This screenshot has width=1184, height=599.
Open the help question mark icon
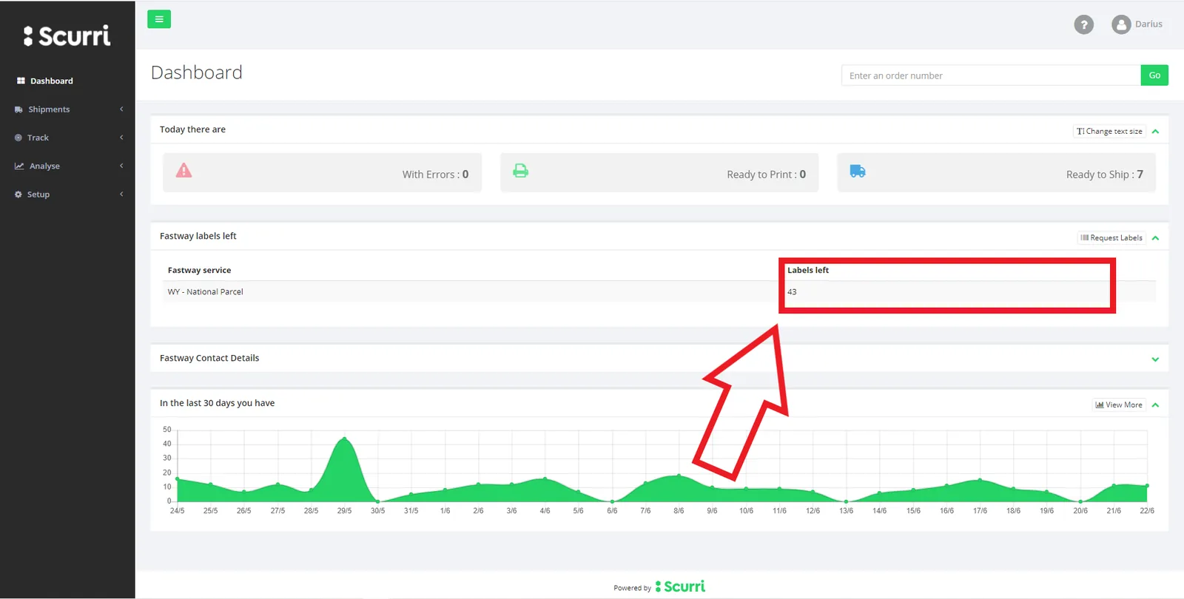pos(1083,24)
